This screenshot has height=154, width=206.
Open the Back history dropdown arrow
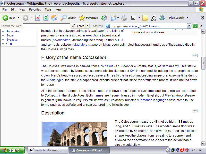[x=18, y=18]
